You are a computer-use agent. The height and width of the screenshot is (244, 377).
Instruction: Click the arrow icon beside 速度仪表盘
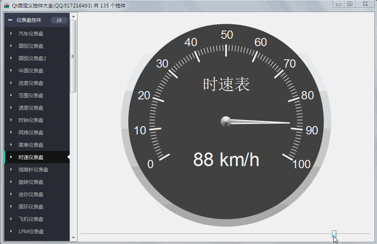point(11,108)
